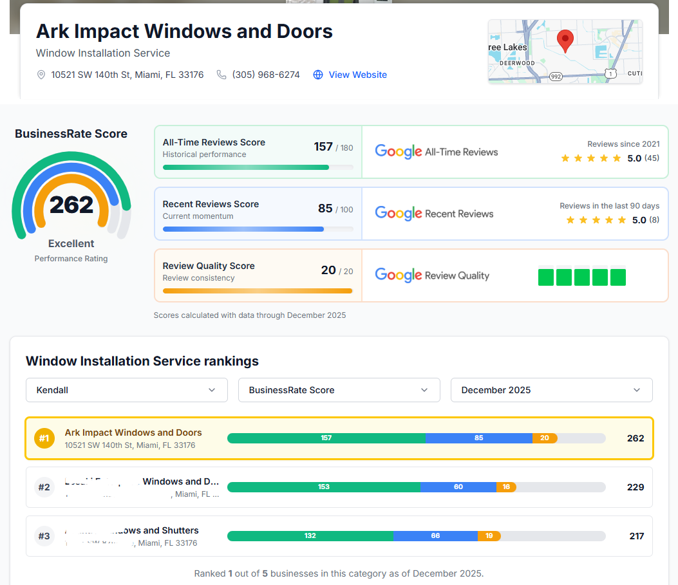Click 'Reviews since 2021' label

point(623,144)
